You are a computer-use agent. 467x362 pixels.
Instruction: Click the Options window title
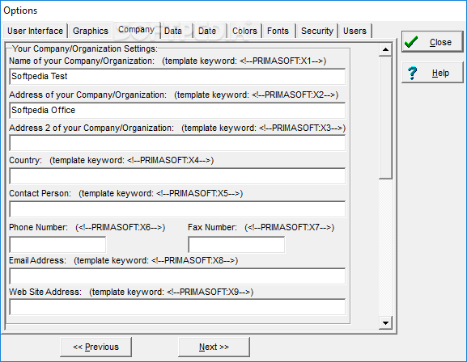(20, 11)
